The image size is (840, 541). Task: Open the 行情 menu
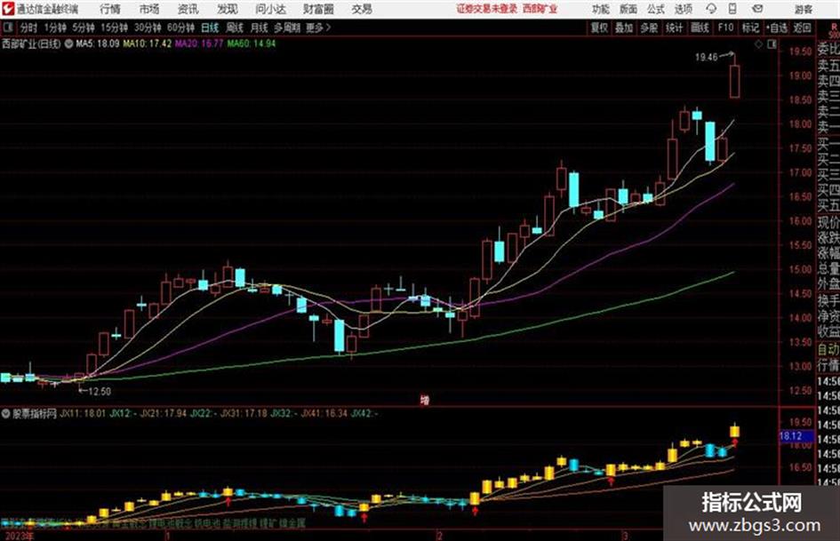tap(110, 9)
